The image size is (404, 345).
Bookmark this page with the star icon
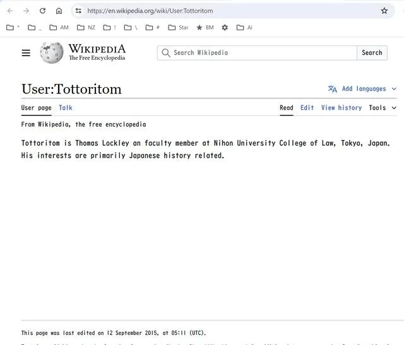(x=384, y=11)
